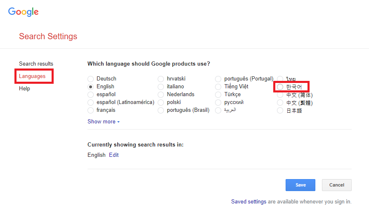Open the Help section

(24, 89)
